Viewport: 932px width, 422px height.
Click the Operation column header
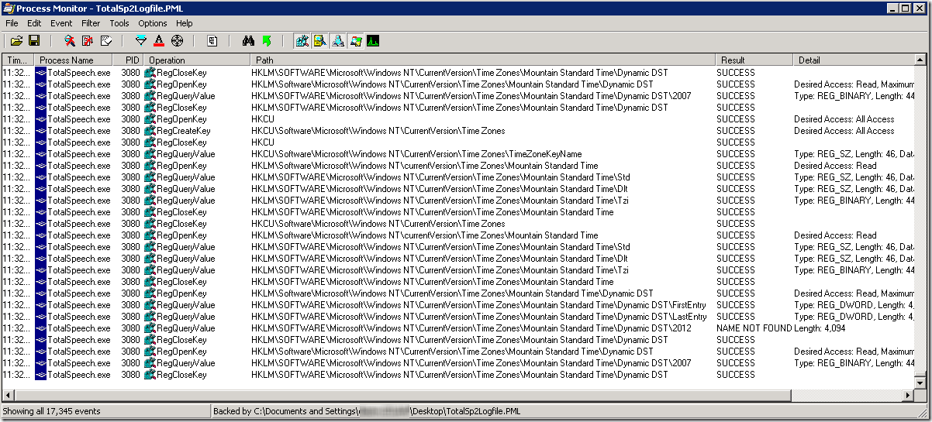pyautogui.click(x=167, y=60)
